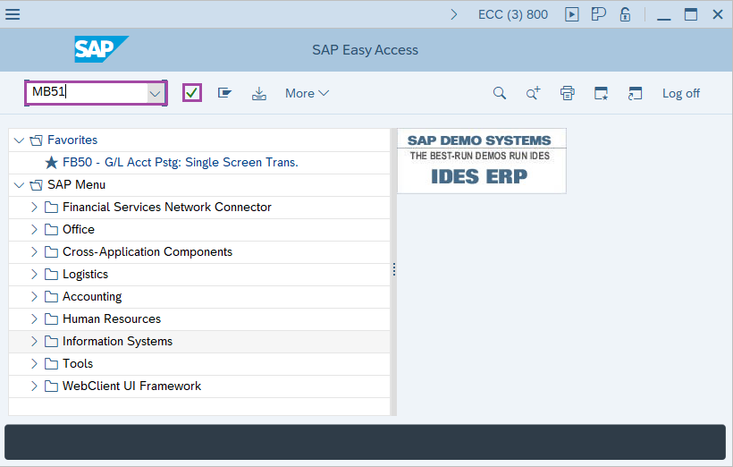
Task: Open FB50 G/L Acct Pstg favorite
Action: (180, 163)
